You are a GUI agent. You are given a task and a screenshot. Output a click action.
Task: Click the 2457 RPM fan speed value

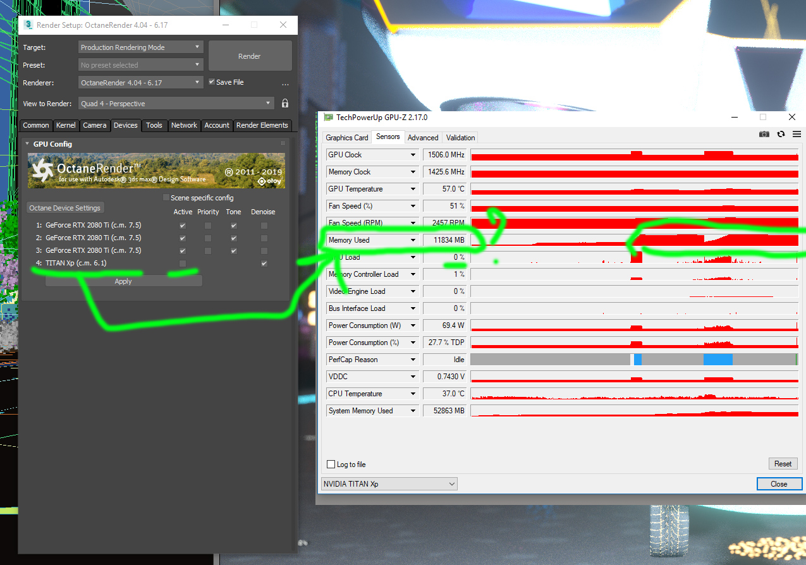click(x=444, y=223)
